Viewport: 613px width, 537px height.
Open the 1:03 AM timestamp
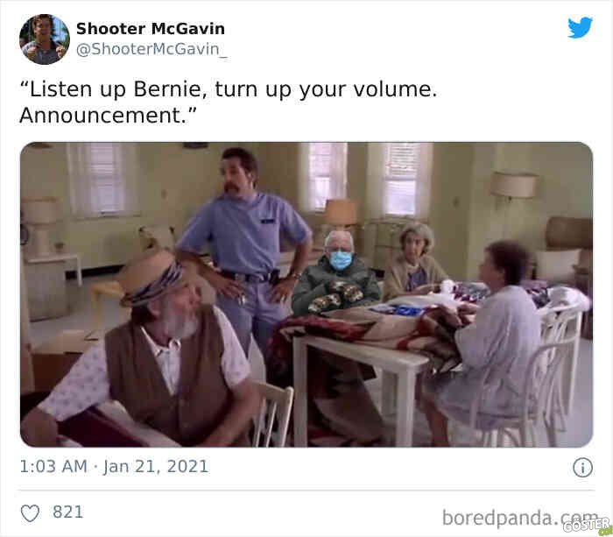pyautogui.click(x=53, y=466)
